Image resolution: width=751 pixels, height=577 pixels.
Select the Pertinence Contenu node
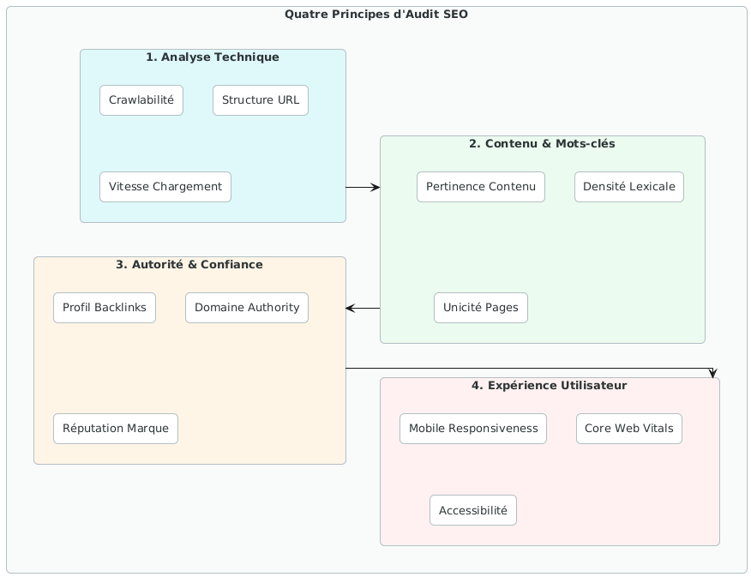(x=480, y=187)
